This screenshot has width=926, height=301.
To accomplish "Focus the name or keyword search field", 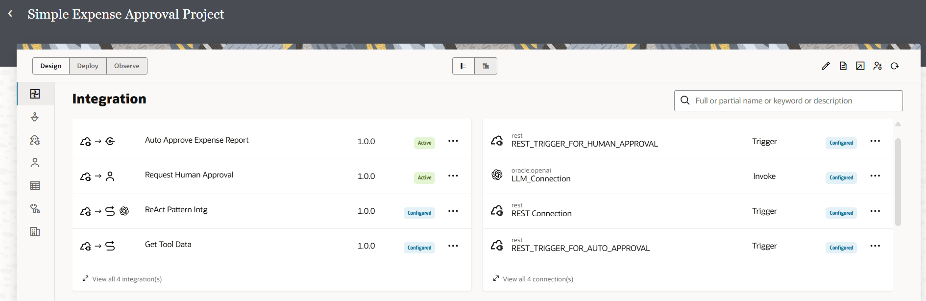I will point(788,100).
